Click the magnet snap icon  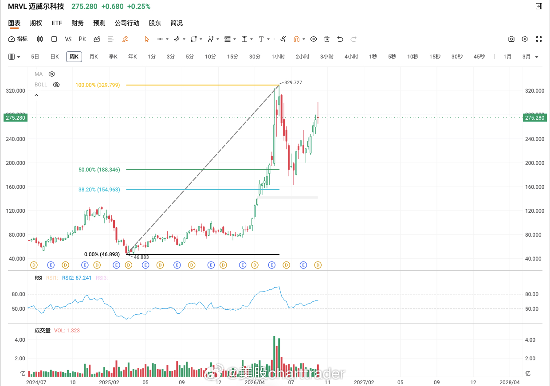(297, 39)
